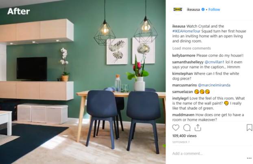Image resolution: width=253 pixels, height=164 pixels.
Task: Share the post via the share icon
Action: pyautogui.click(x=198, y=128)
